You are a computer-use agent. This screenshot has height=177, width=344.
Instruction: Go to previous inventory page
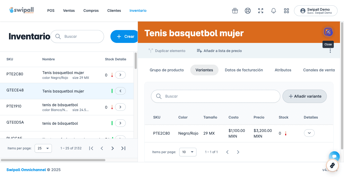102,148
